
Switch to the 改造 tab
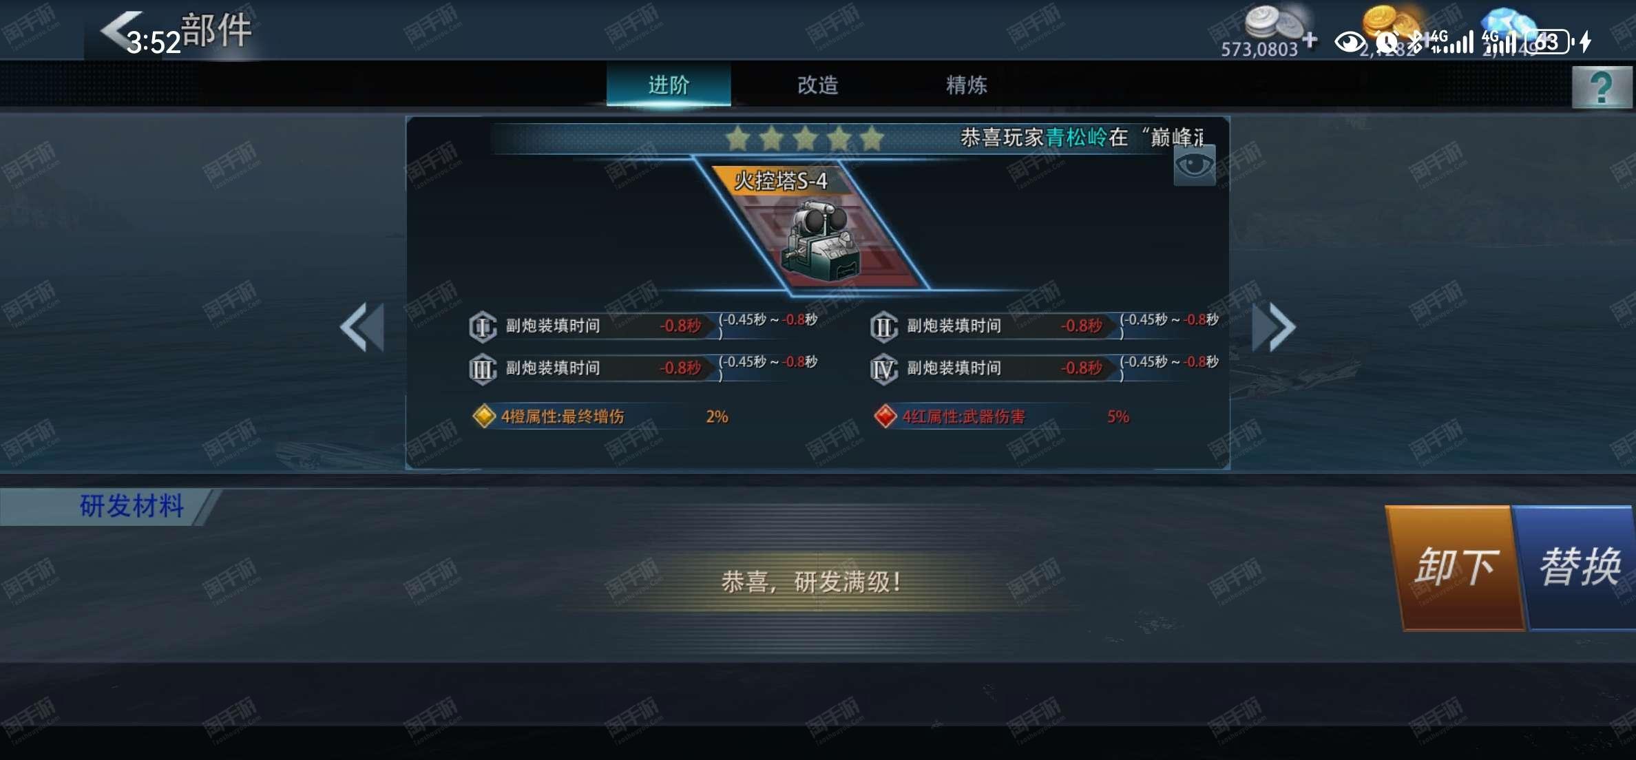[817, 85]
